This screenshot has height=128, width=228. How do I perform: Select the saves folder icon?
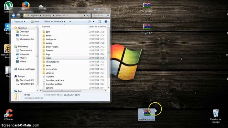coord(44,65)
